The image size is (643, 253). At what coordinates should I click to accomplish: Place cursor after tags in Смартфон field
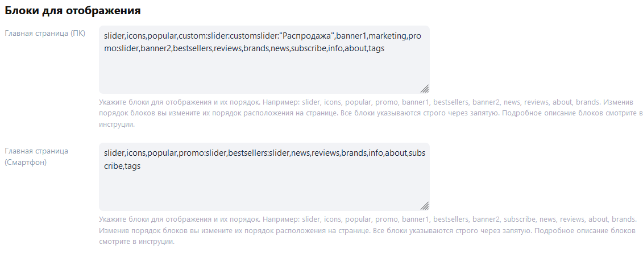click(140, 165)
